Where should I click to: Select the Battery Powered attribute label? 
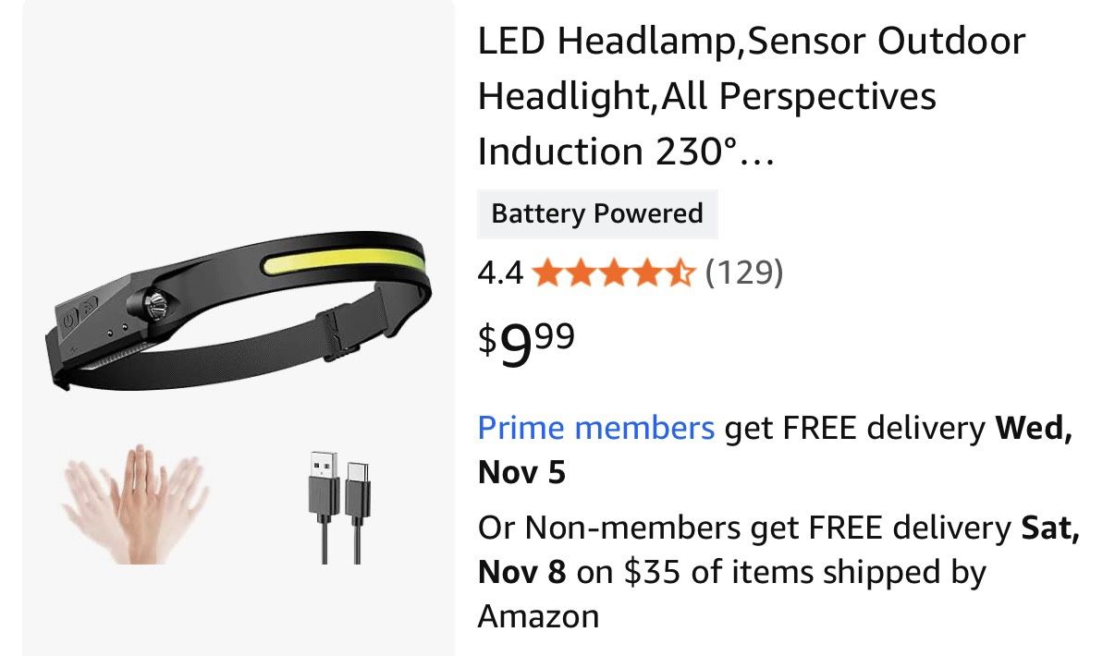click(x=596, y=213)
